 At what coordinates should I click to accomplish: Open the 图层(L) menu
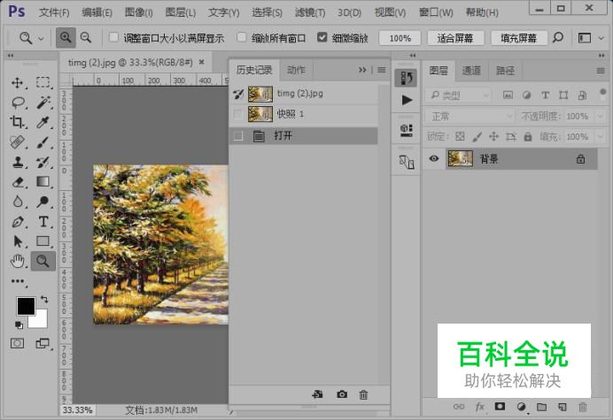pyautogui.click(x=180, y=12)
